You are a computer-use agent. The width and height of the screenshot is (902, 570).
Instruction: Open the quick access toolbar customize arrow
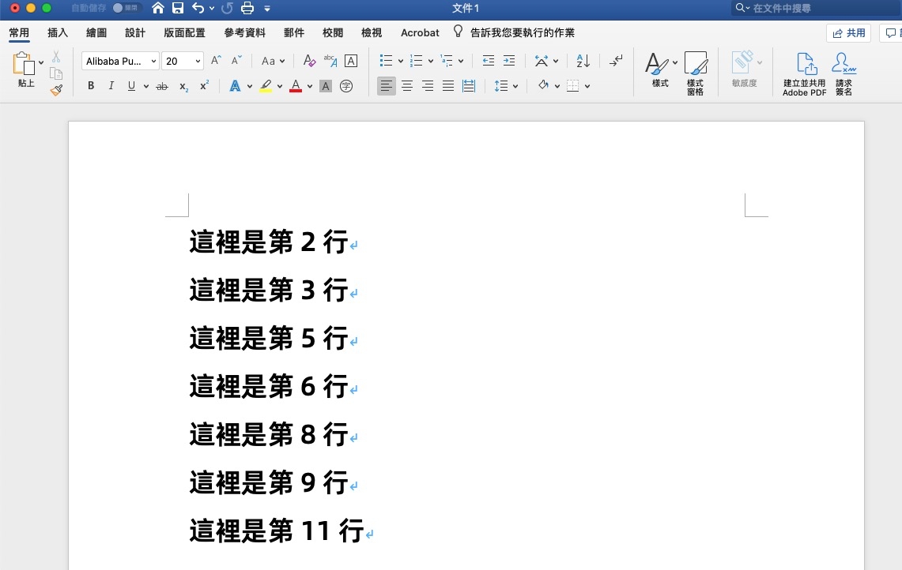click(267, 9)
